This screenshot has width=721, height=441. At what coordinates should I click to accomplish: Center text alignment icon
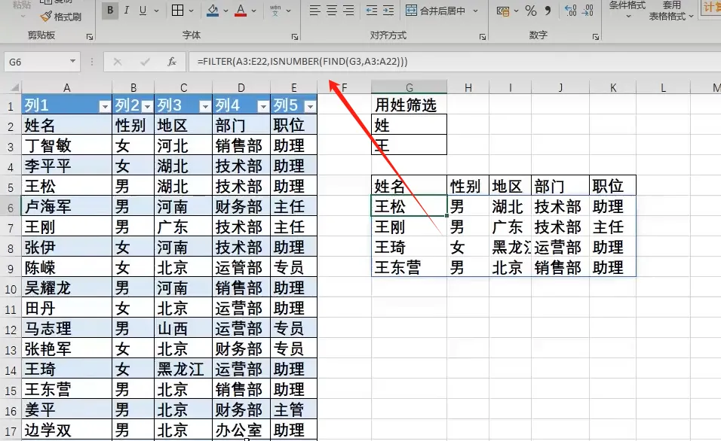coord(332,10)
